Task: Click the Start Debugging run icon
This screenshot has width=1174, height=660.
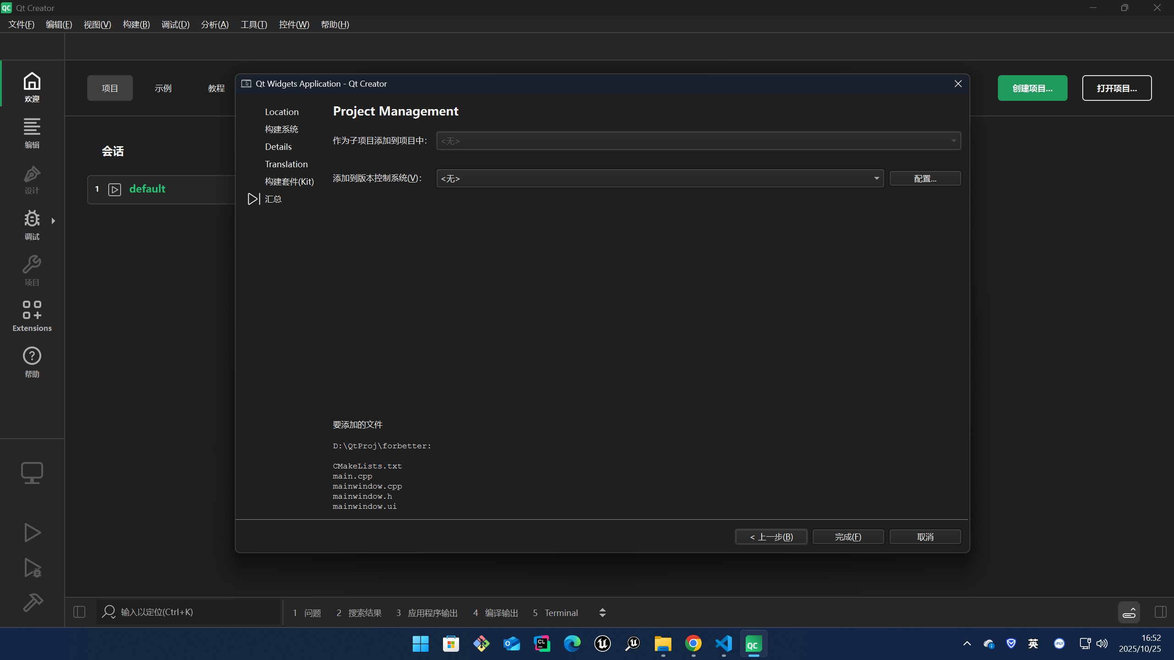Action: tap(32, 568)
